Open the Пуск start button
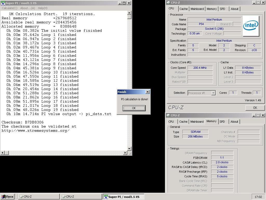This screenshot has height=200, width=266. tap(7, 197)
